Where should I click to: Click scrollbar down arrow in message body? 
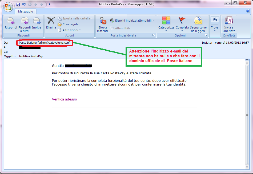click(247, 167)
